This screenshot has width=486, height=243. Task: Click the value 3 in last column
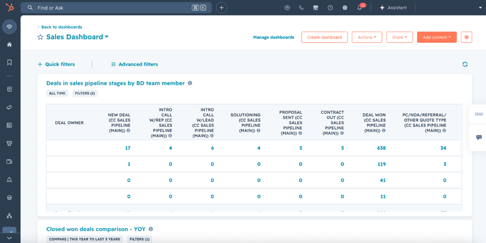coord(445,164)
